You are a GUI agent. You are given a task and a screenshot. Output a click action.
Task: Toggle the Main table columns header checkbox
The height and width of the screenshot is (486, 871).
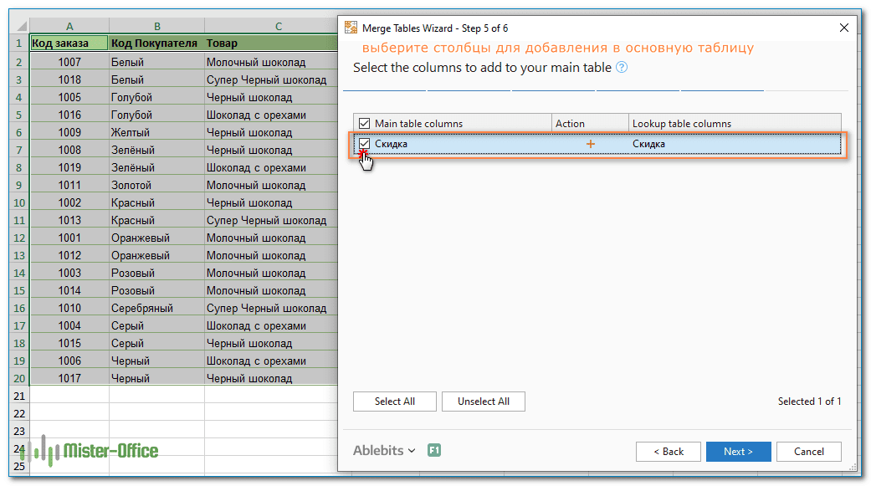click(365, 123)
